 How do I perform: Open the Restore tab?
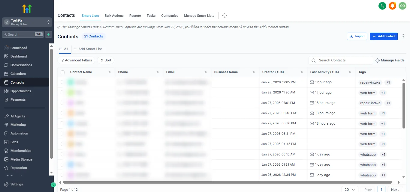(x=135, y=16)
